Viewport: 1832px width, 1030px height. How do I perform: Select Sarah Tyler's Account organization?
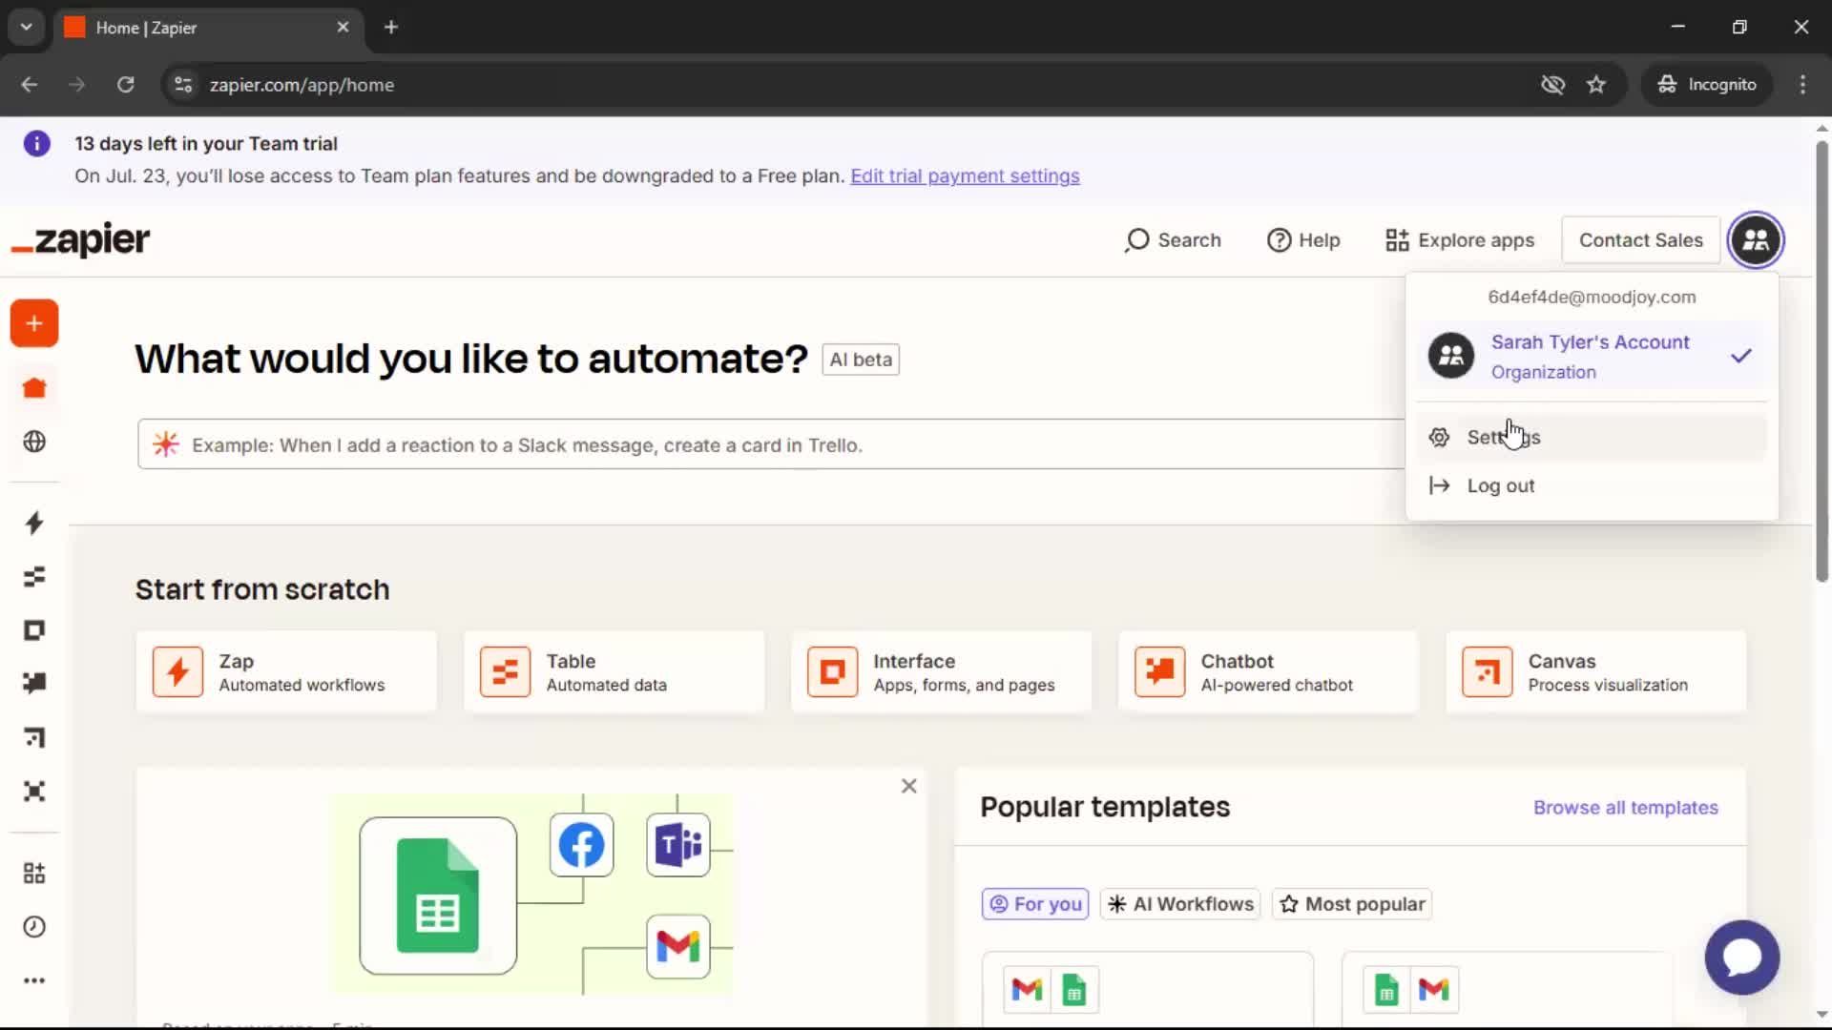[x=1592, y=357]
